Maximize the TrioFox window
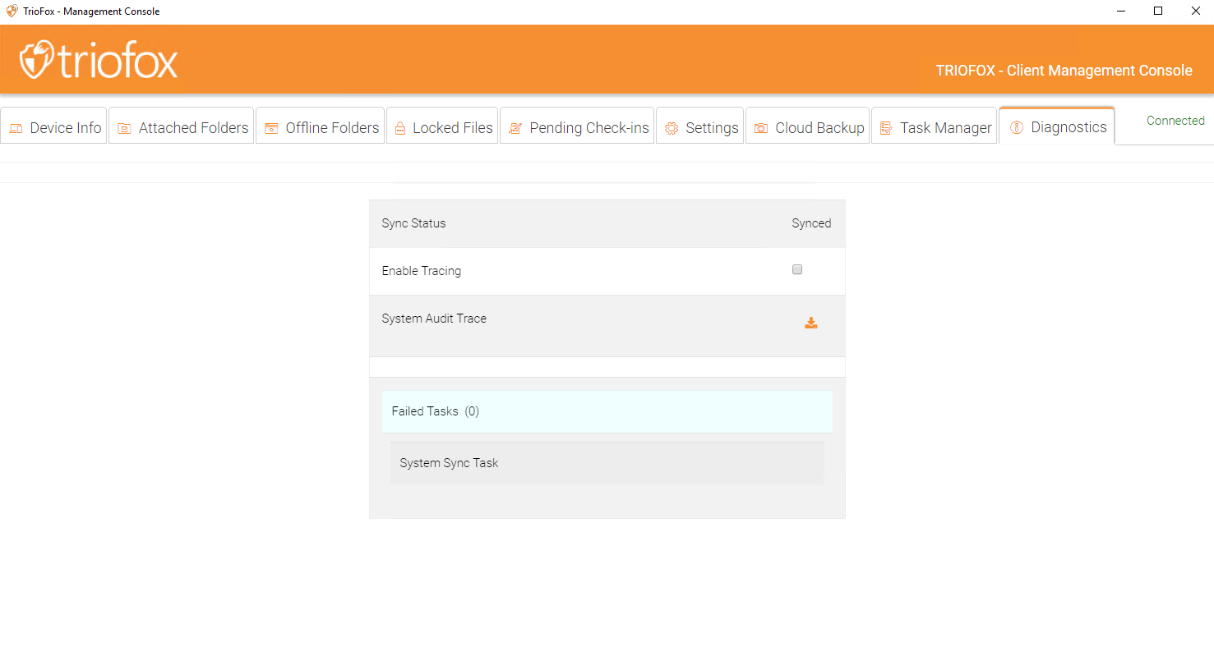 pyautogui.click(x=1158, y=11)
